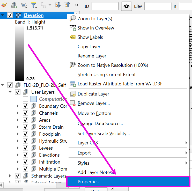Viewport: 192px width, 191px height.
Task: Click the Expand All layers icon
Action: point(58,5)
